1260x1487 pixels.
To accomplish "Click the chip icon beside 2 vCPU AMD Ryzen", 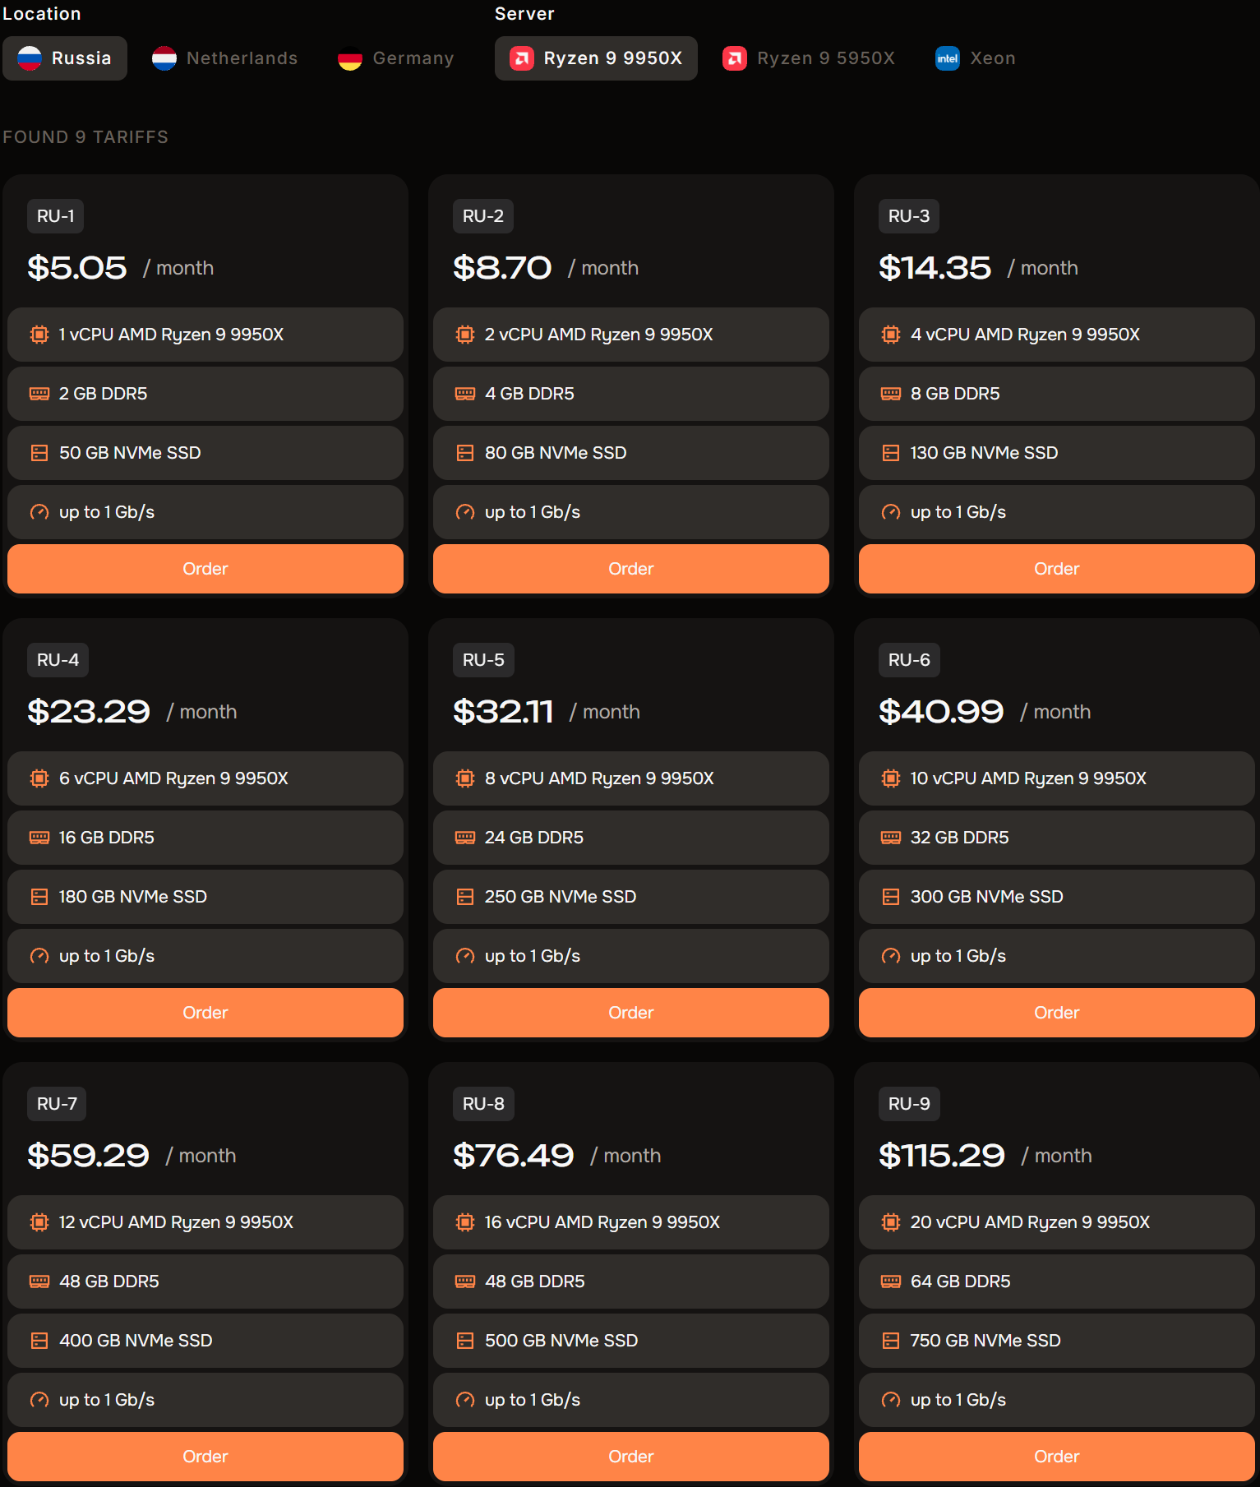I will 465,335.
